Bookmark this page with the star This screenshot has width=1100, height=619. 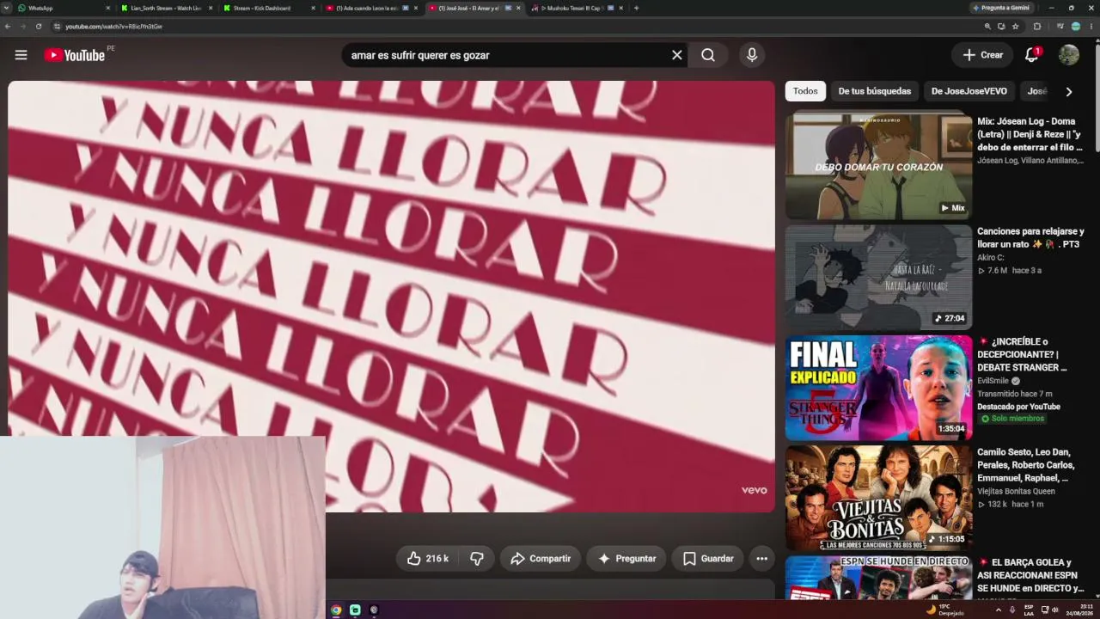click(x=1015, y=27)
